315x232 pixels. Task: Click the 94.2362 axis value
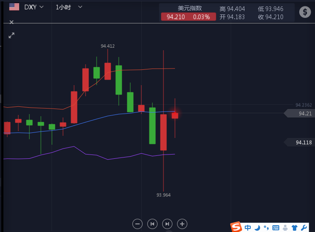[x=304, y=105]
